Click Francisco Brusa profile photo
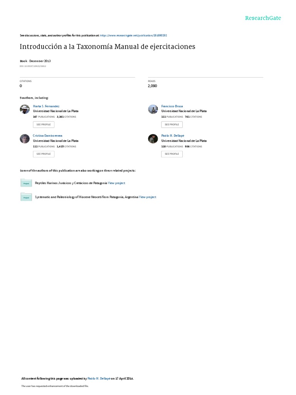This screenshot has height=395, width=296. pyautogui.click(x=153, y=109)
